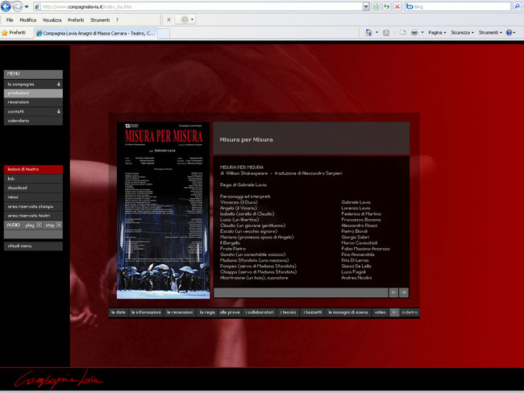The image size is (524, 393).
Task: Open the i bozzetti tab
Action: 313,312
